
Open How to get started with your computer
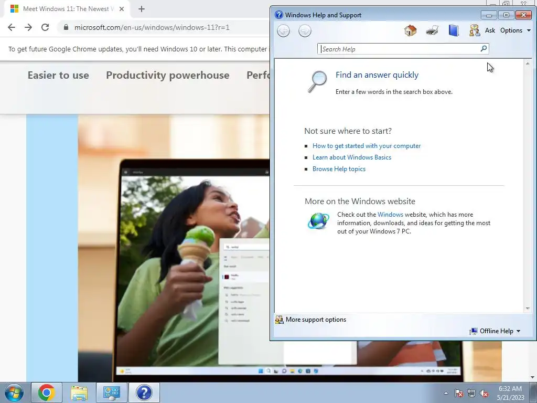pyautogui.click(x=367, y=146)
